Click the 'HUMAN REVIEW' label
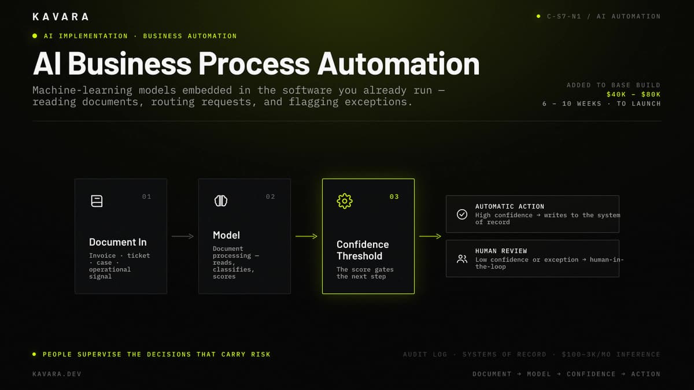Viewport: 694px width, 390px height. (501, 251)
